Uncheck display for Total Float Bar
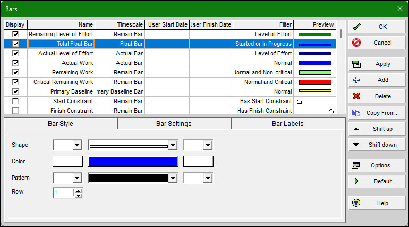Viewport: 409px width, 227px height. [15, 44]
